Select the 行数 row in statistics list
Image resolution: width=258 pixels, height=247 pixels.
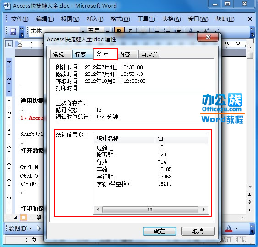[151, 162]
